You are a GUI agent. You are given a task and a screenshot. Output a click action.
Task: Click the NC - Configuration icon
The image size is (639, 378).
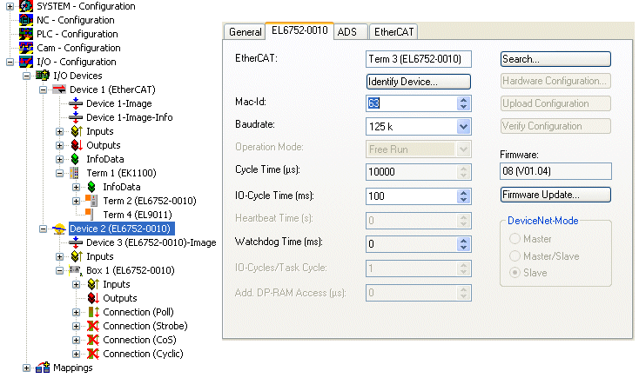26,20
